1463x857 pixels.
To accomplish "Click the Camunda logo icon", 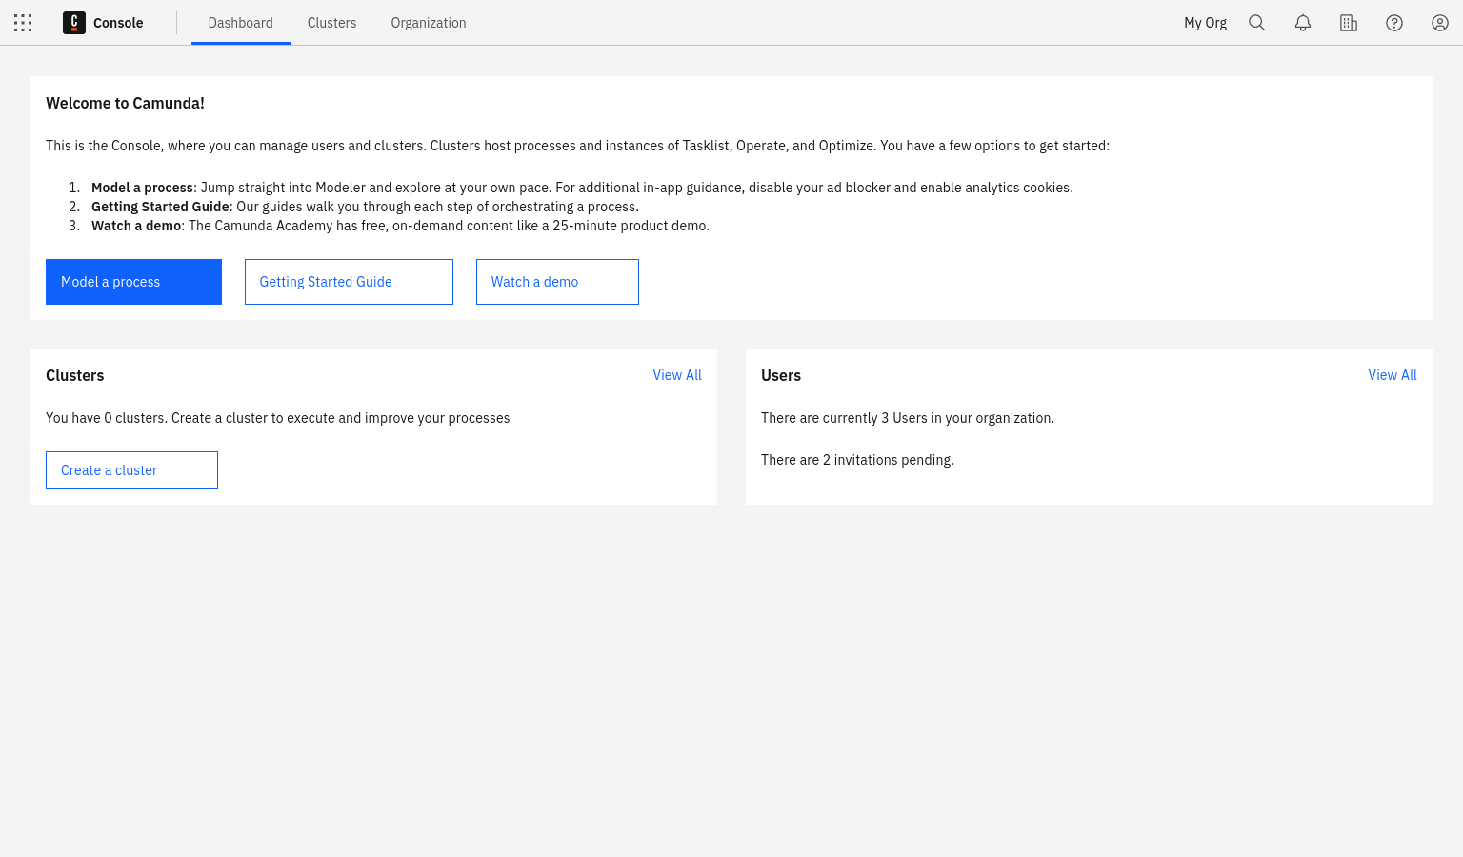I will pyautogui.click(x=74, y=23).
